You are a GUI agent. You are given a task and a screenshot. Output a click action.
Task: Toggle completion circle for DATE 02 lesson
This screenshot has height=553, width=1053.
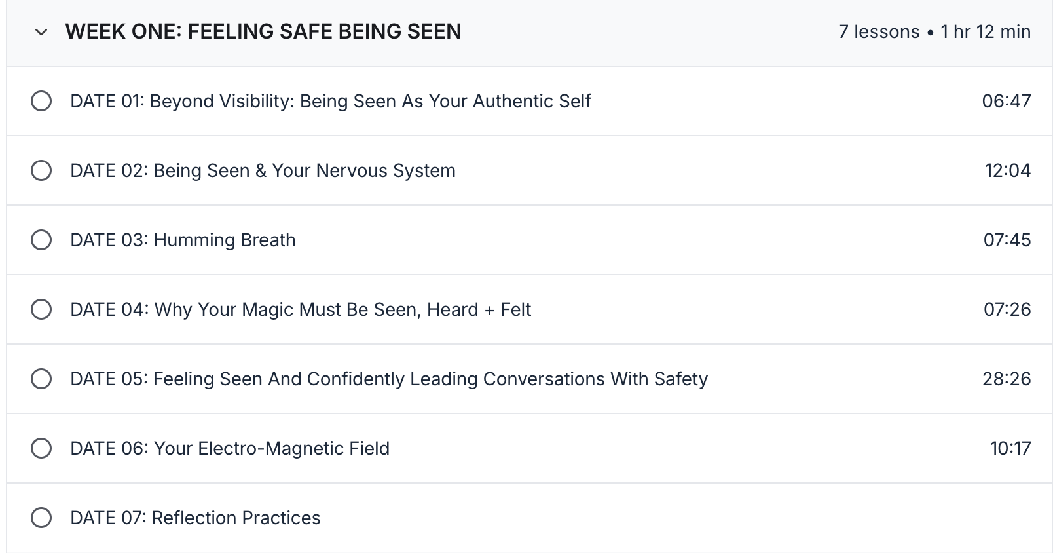coord(41,170)
